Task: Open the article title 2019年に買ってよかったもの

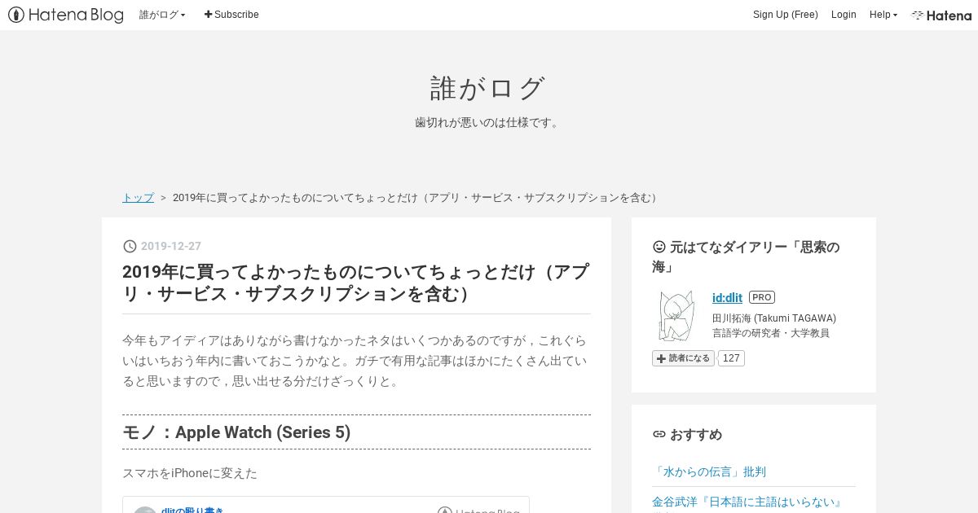Action: click(356, 283)
